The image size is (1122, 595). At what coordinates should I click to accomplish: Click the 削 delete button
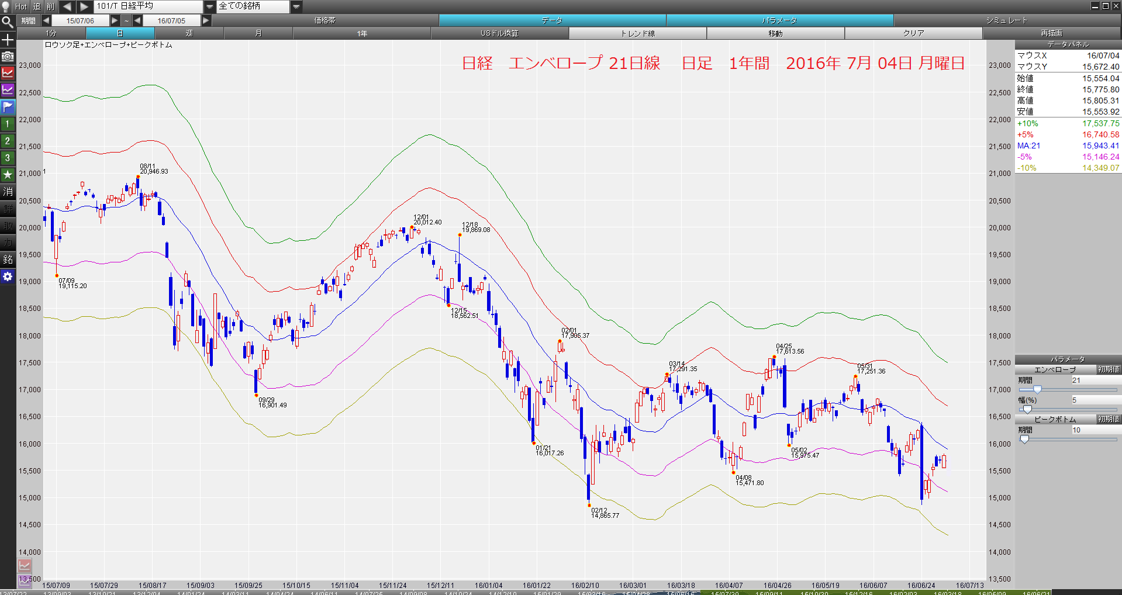[51, 6]
